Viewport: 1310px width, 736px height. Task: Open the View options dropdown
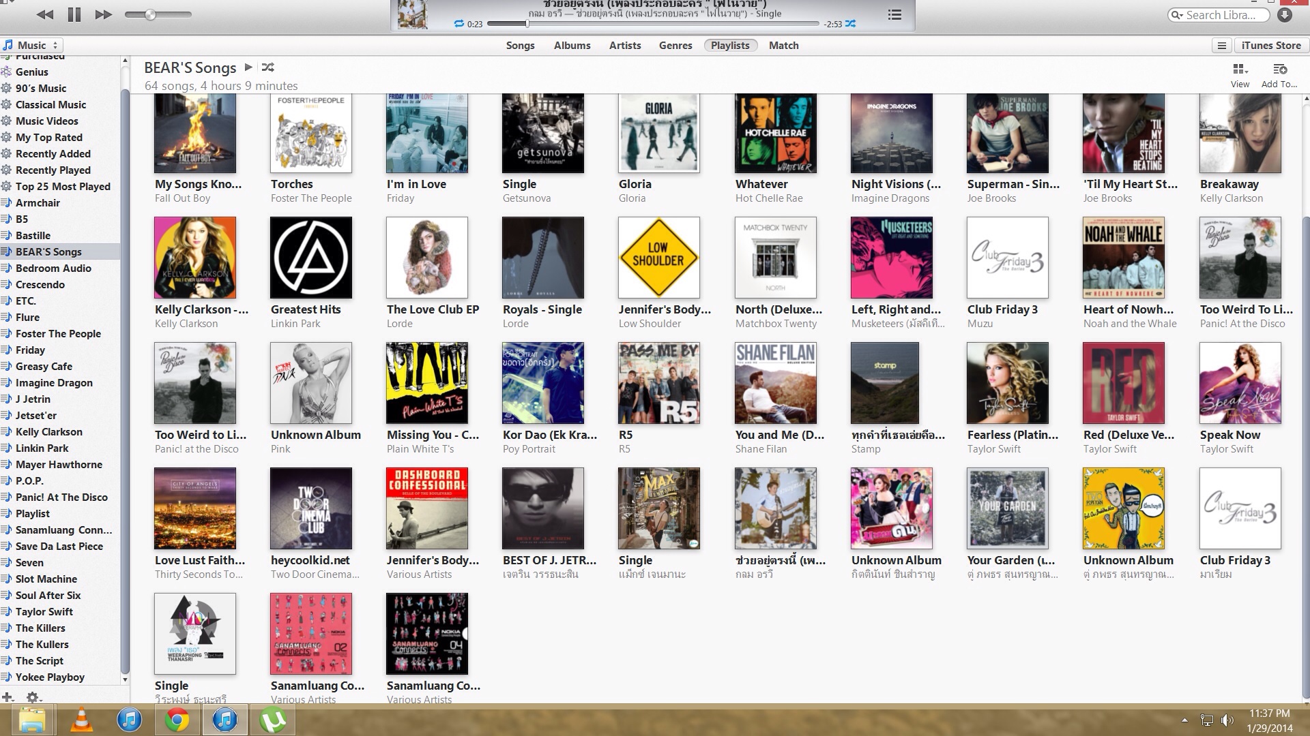(x=1240, y=76)
